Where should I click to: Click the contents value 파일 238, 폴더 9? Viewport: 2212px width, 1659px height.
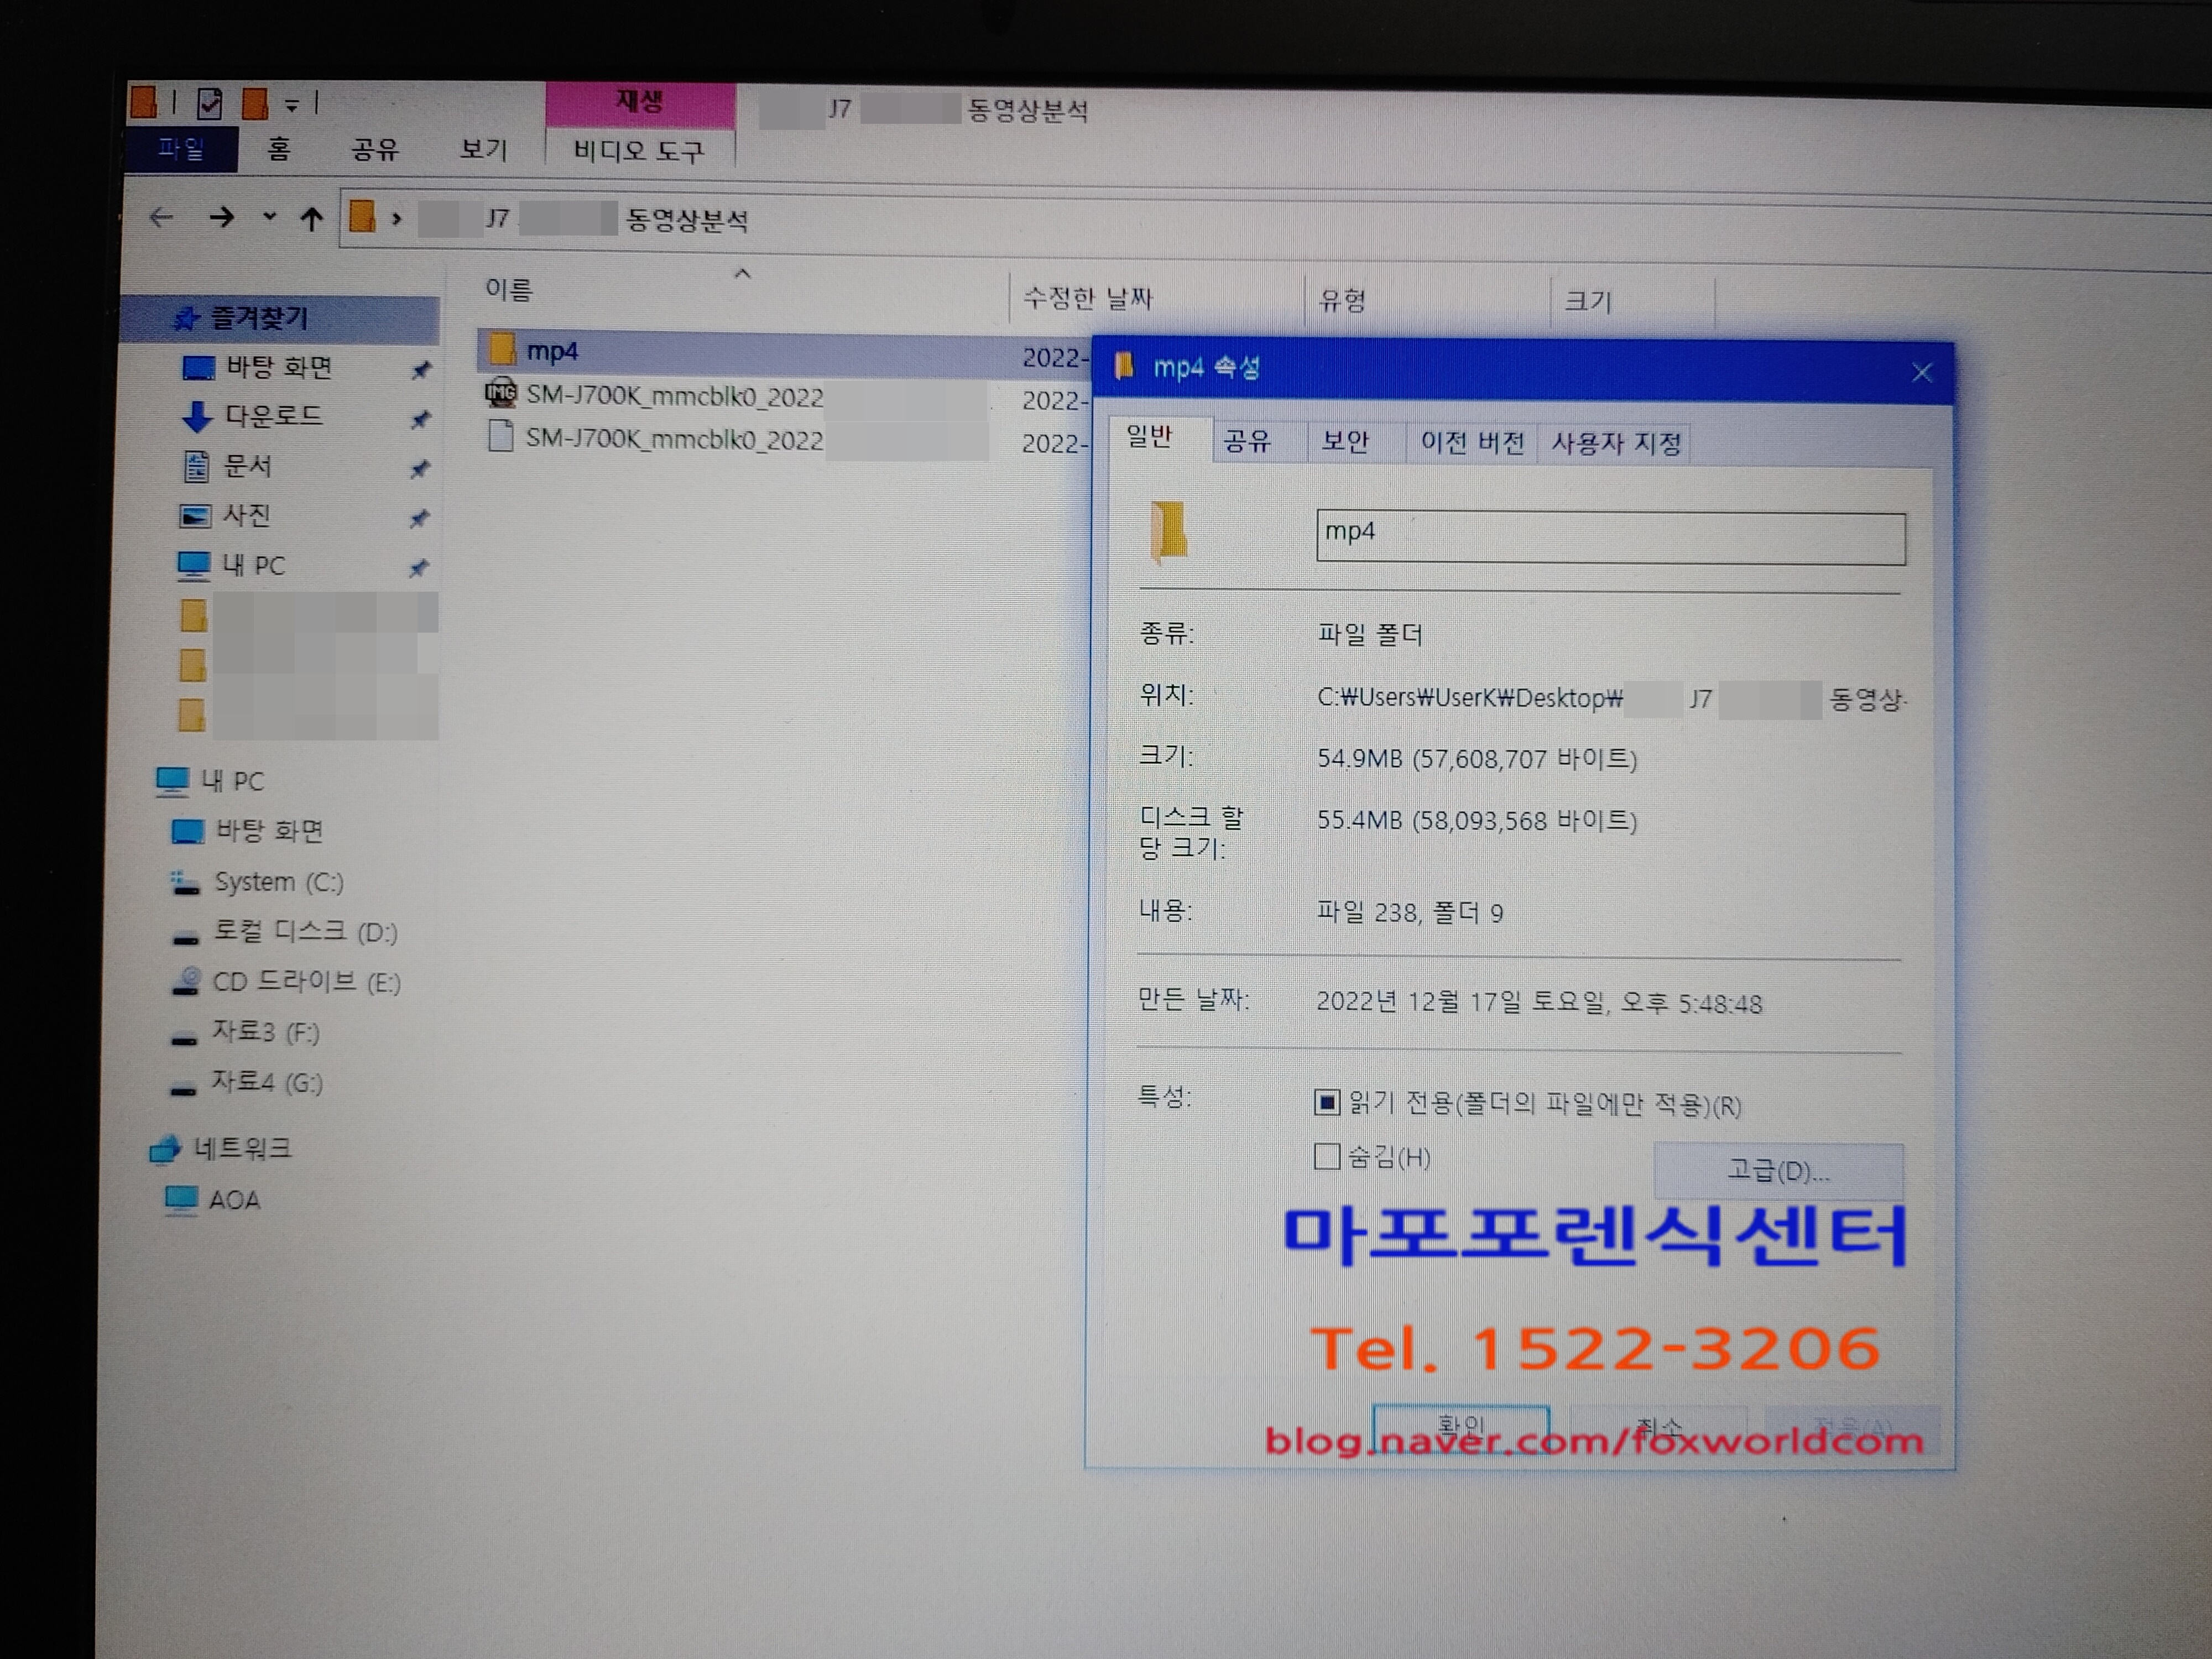coord(1410,912)
